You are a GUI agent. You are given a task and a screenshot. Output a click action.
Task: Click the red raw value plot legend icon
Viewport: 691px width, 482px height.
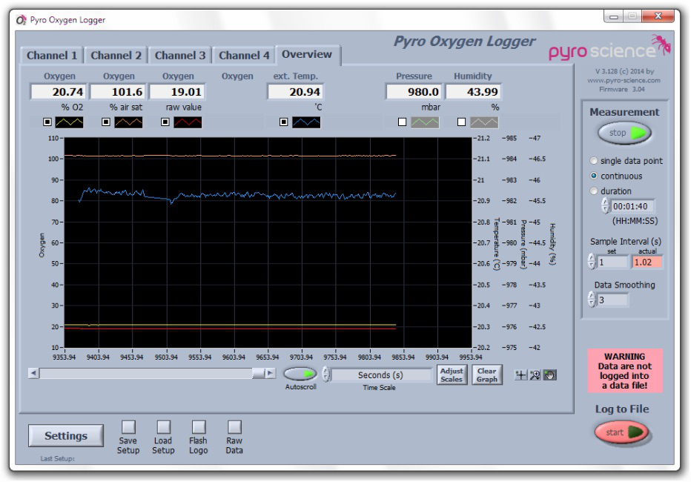point(188,122)
